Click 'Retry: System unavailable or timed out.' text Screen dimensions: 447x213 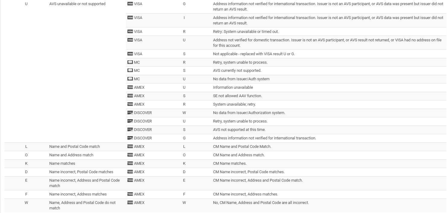246,31
